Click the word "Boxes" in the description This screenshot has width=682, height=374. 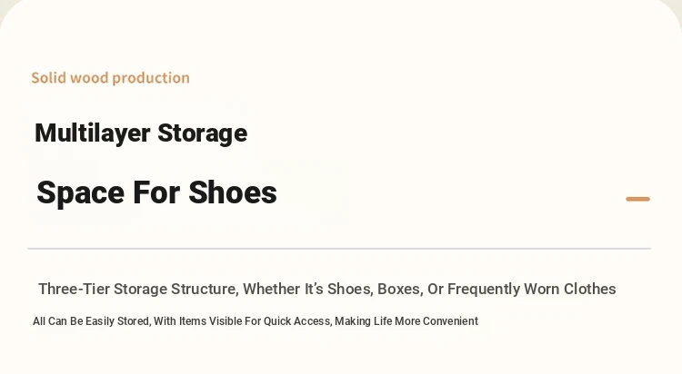point(400,289)
